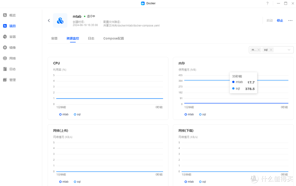Switch to the Compose配置 tab

tap(113, 38)
